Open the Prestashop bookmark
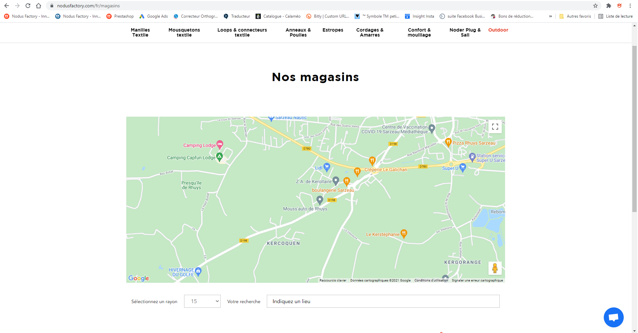The image size is (638, 333). (x=120, y=16)
